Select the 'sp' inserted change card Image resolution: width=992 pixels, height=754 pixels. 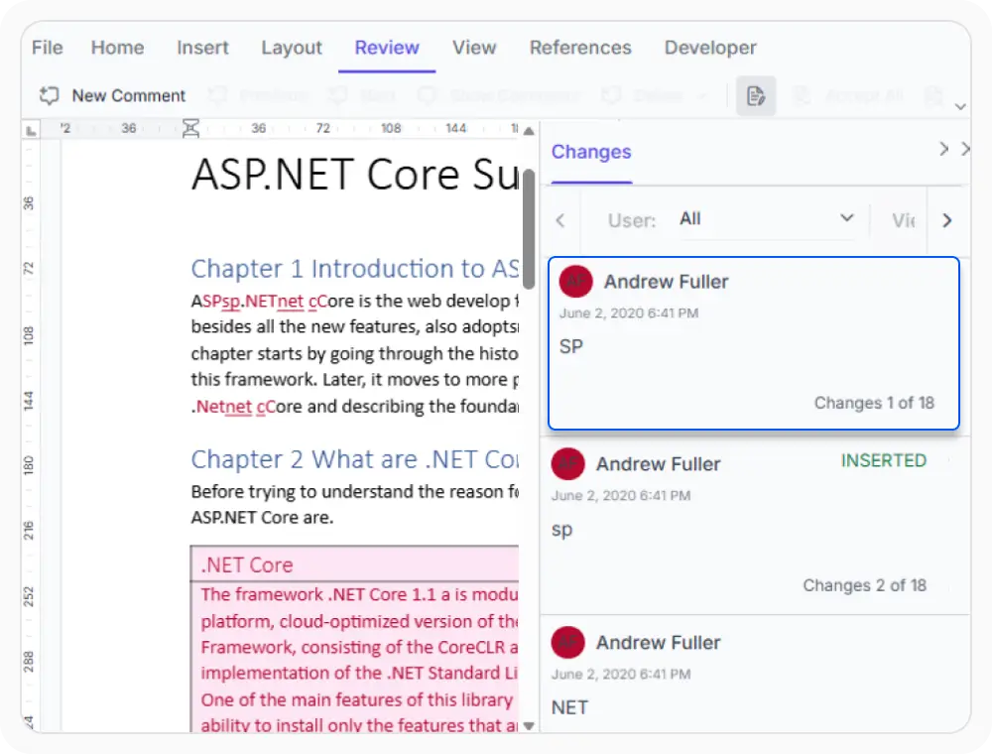click(755, 525)
